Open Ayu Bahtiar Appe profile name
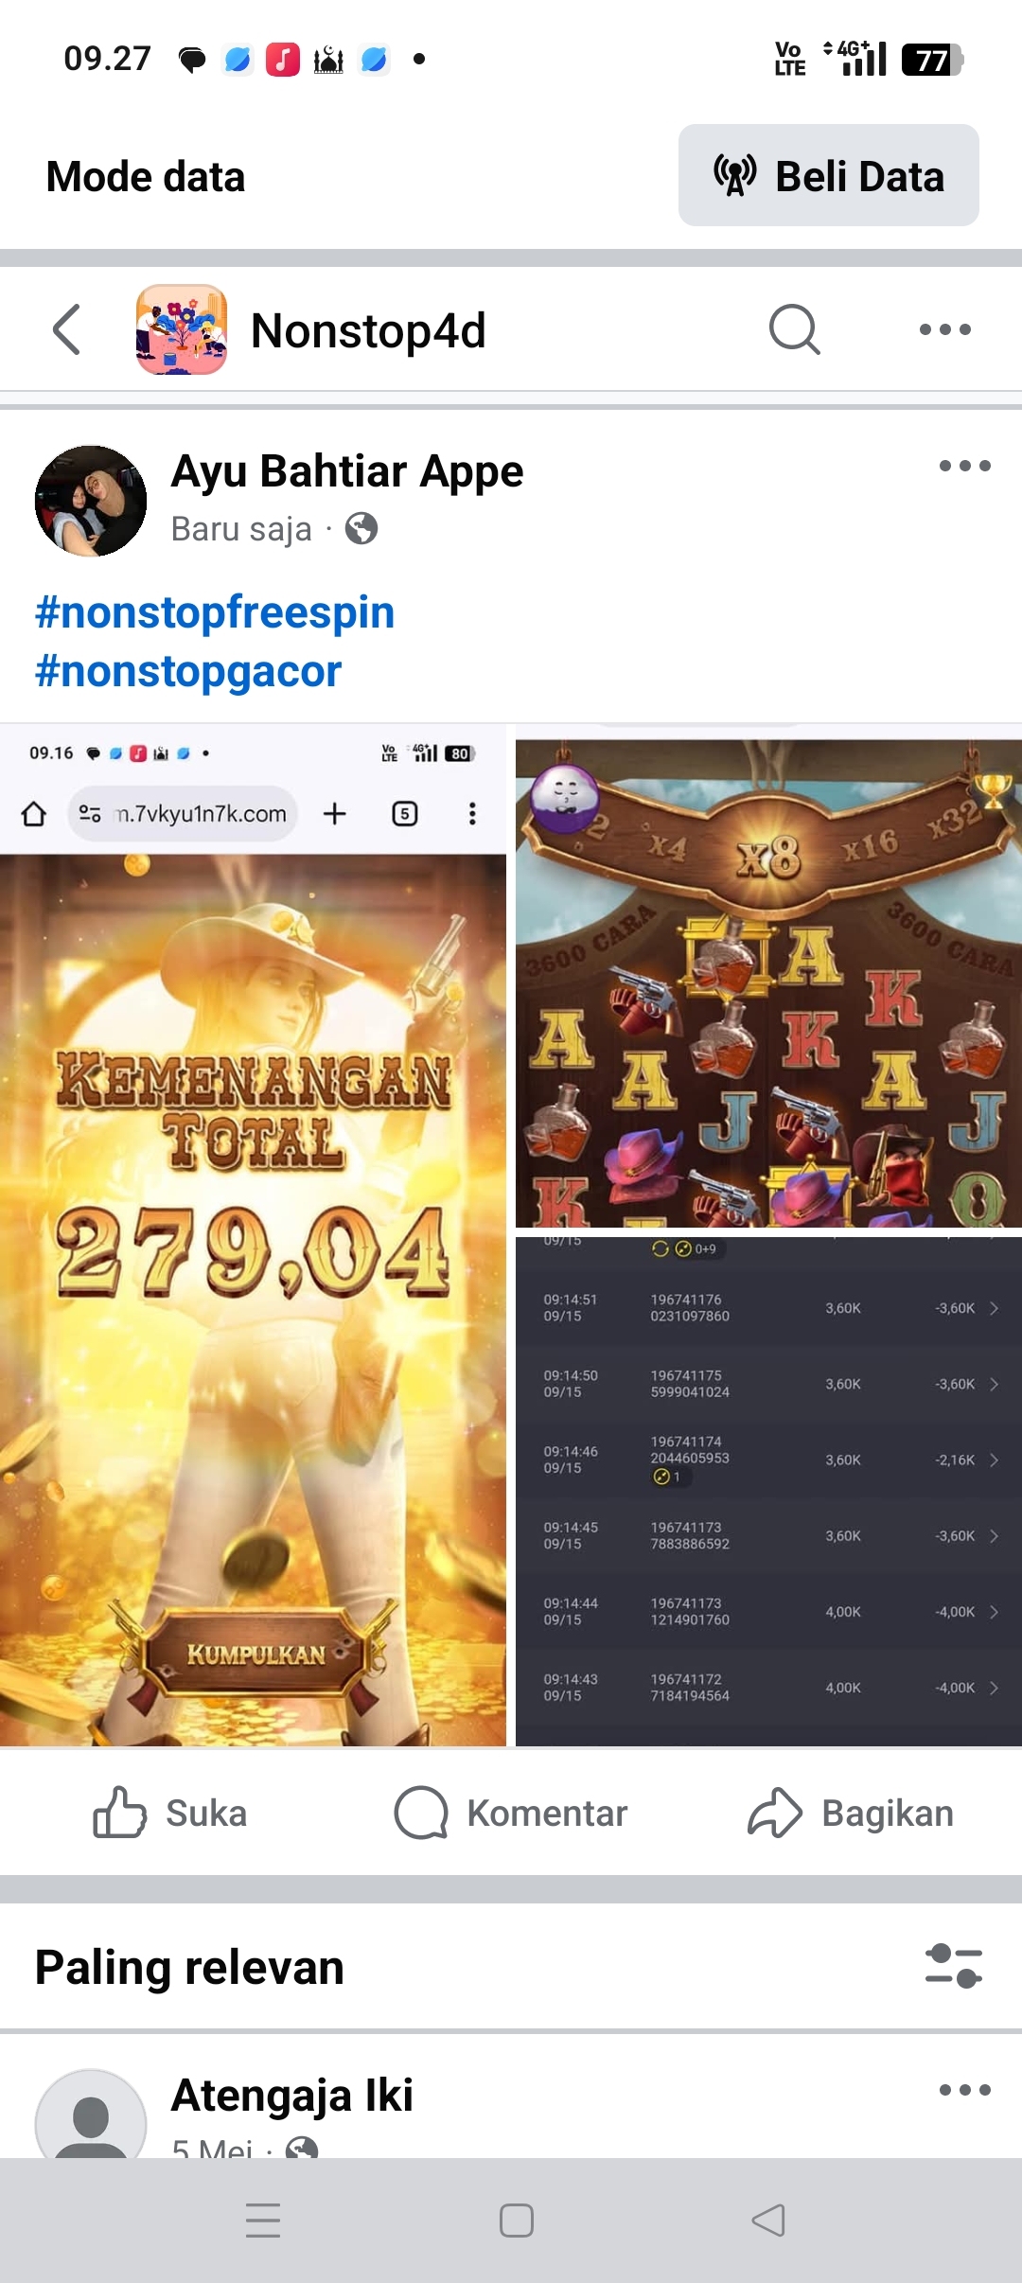Image resolution: width=1022 pixels, height=2283 pixels. tap(346, 470)
